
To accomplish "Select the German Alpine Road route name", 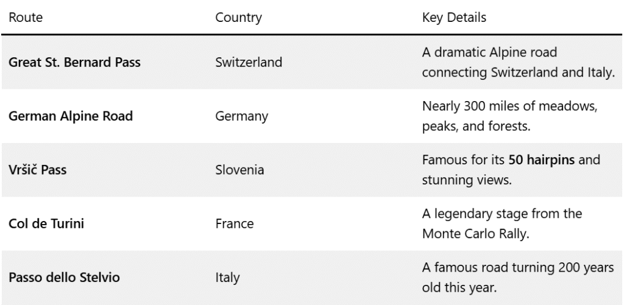I will pos(71,116).
